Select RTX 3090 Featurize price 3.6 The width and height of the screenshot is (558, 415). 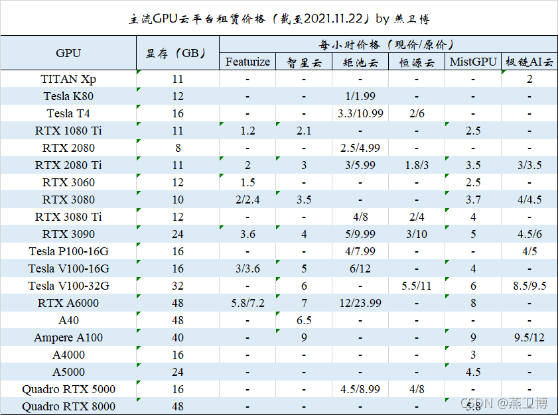coord(247,234)
